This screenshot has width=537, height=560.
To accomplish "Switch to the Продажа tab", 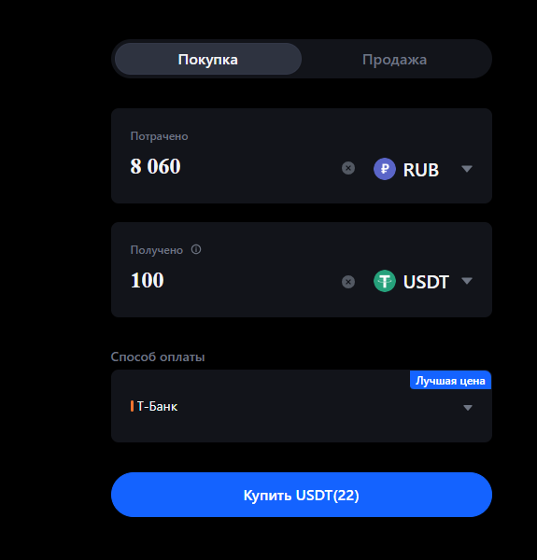I will (x=394, y=60).
